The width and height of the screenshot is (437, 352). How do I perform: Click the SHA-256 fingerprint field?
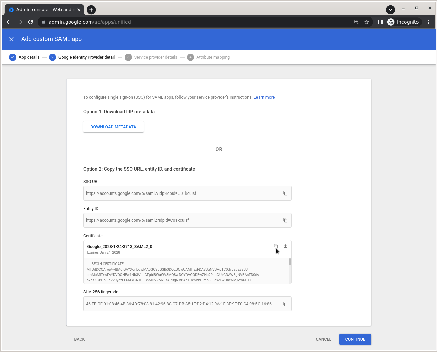click(x=187, y=304)
